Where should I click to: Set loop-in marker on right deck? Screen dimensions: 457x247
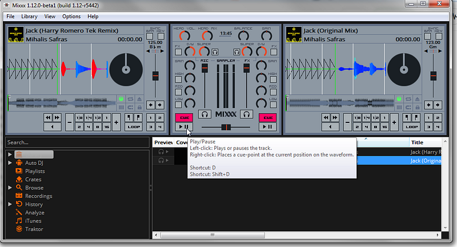pos(407,118)
